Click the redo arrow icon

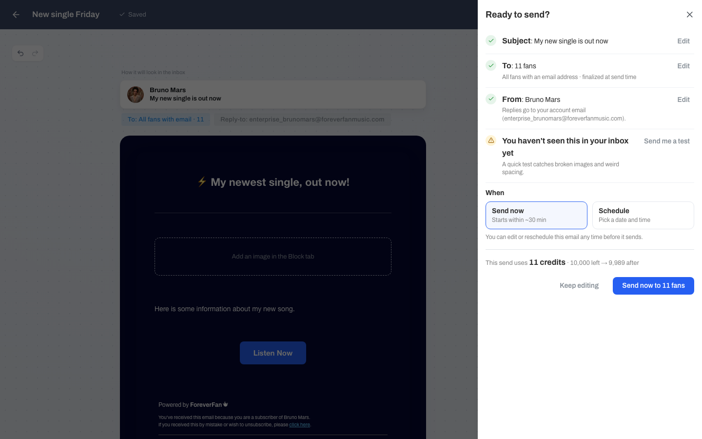click(x=35, y=53)
